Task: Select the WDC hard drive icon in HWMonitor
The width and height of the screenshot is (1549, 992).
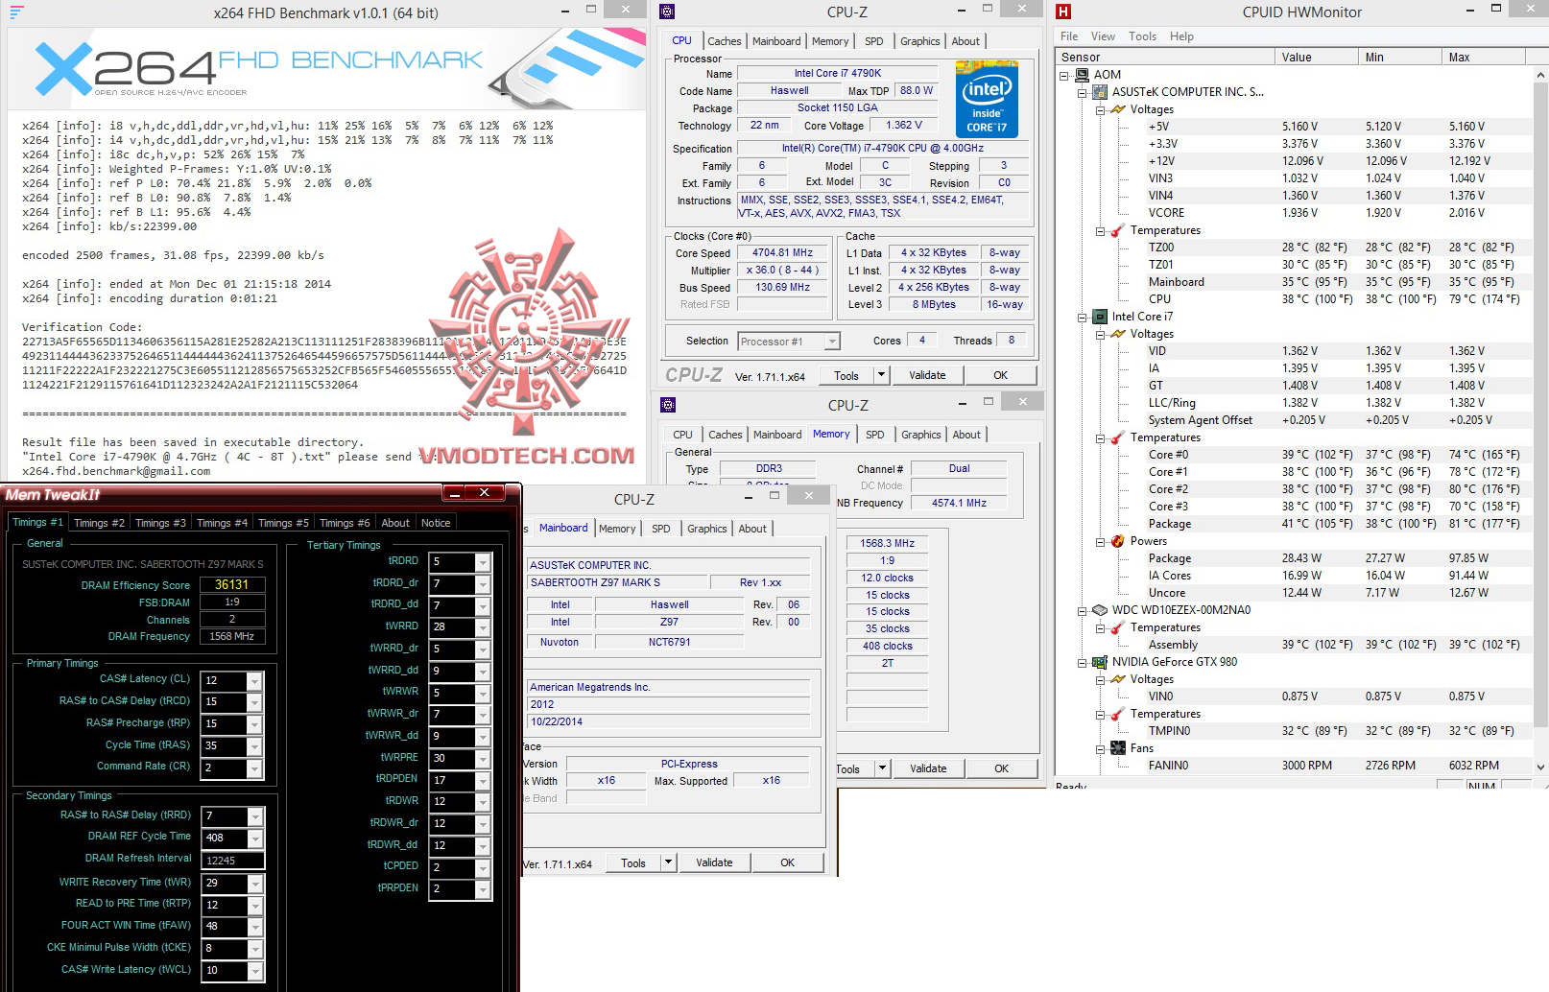Action: tap(1100, 610)
